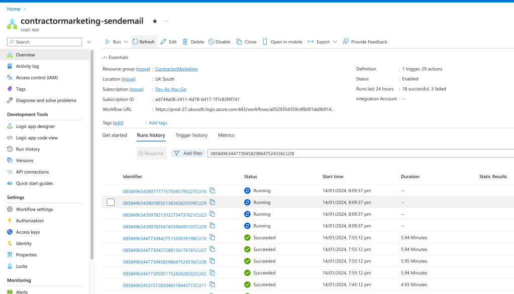The height and width of the screenshot is (294, 514).
Task: Expand the Export dropdown chevron
Action: (335, 42)
